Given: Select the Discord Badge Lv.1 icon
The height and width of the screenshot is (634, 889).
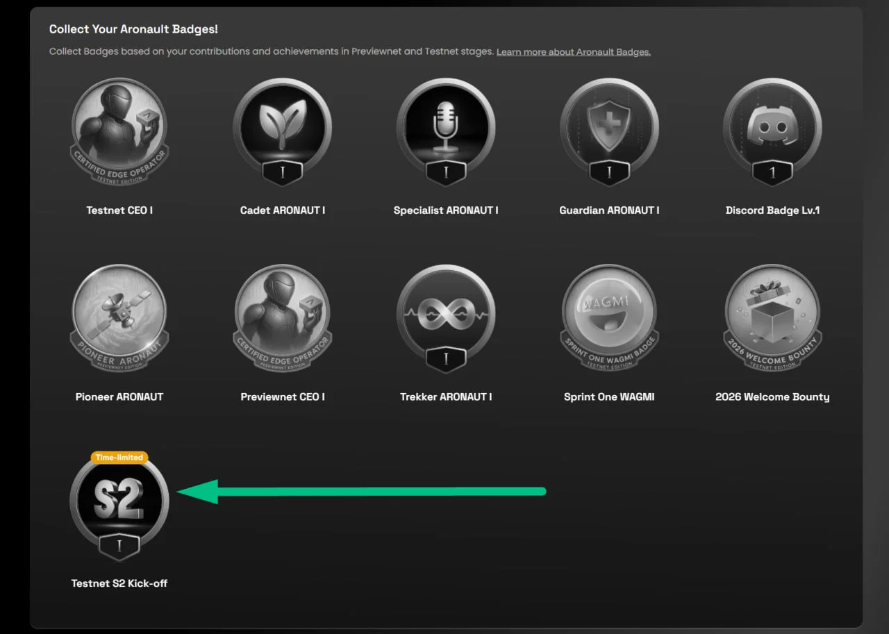Looking at the screenshot, I should pyautogui.click(x=772, y=132).
